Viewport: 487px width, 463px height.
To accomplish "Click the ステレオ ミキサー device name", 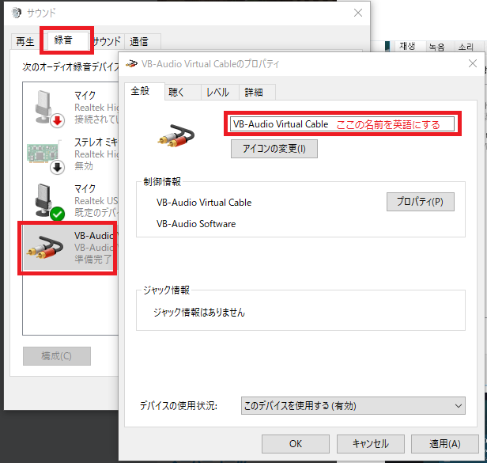I will (x=96, y=142).
